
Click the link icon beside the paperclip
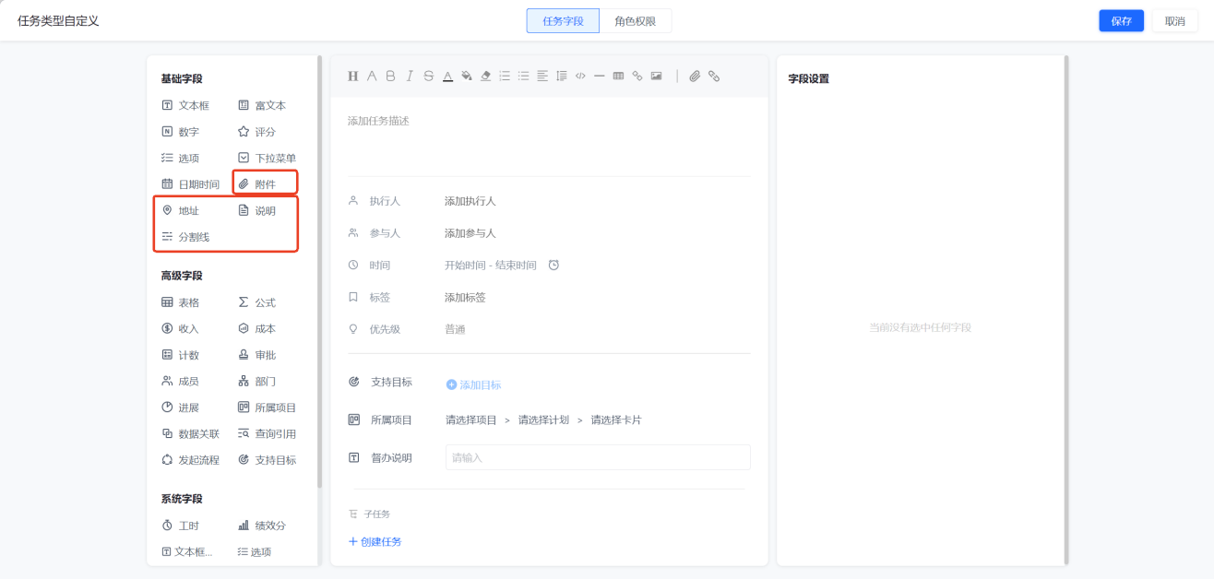pos(714,77)
